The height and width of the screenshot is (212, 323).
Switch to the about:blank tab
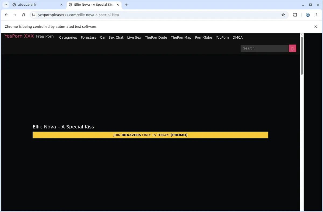point(37,5)
